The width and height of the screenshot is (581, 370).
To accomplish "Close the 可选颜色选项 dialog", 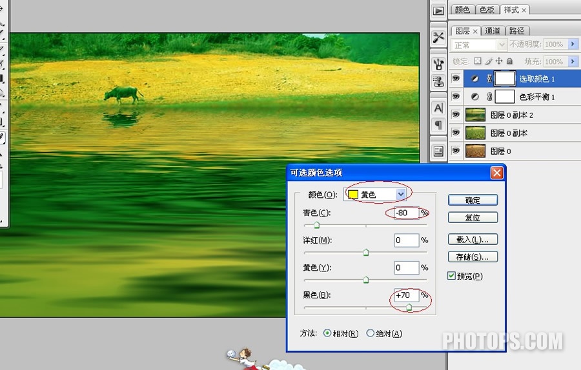I will (497, 173).
